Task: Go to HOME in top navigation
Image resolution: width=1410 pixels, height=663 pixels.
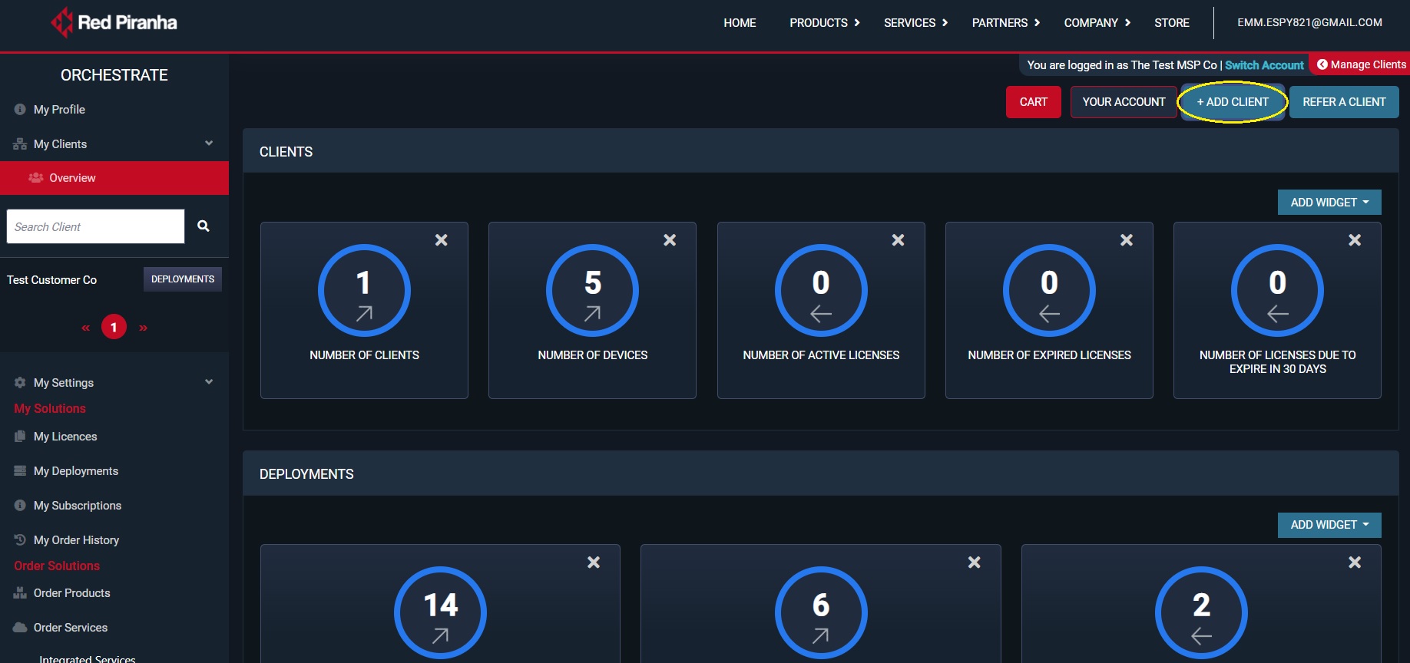Action: 740,23
